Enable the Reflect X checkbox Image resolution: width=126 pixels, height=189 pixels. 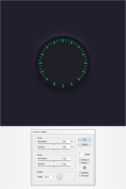coord(80,160)
